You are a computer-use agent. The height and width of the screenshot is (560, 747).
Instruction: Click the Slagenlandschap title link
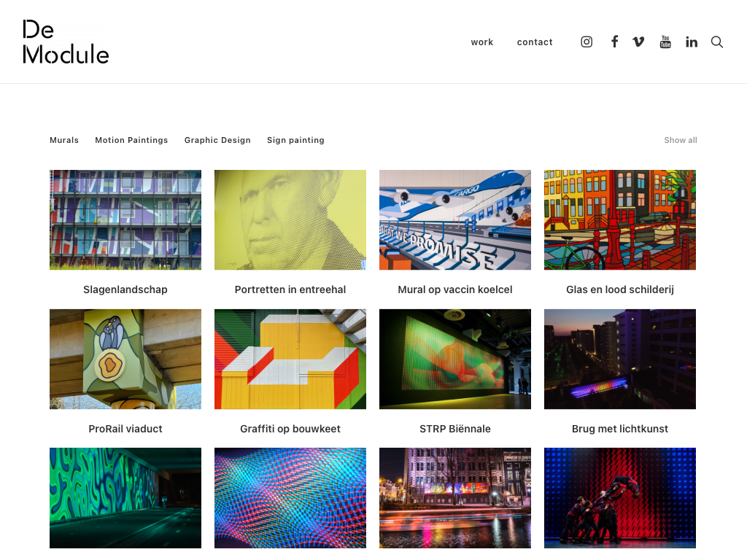(x=125, y=289)
